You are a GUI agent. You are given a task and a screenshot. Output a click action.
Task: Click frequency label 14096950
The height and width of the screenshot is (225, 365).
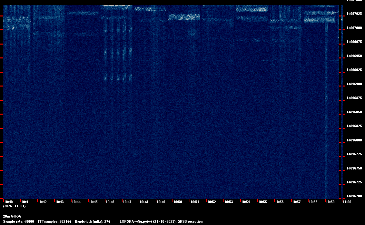(354, 56)
